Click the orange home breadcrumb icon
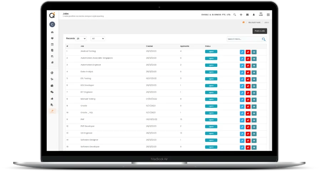The width and height of the screenshot is (319, 171). pos(243,22)
